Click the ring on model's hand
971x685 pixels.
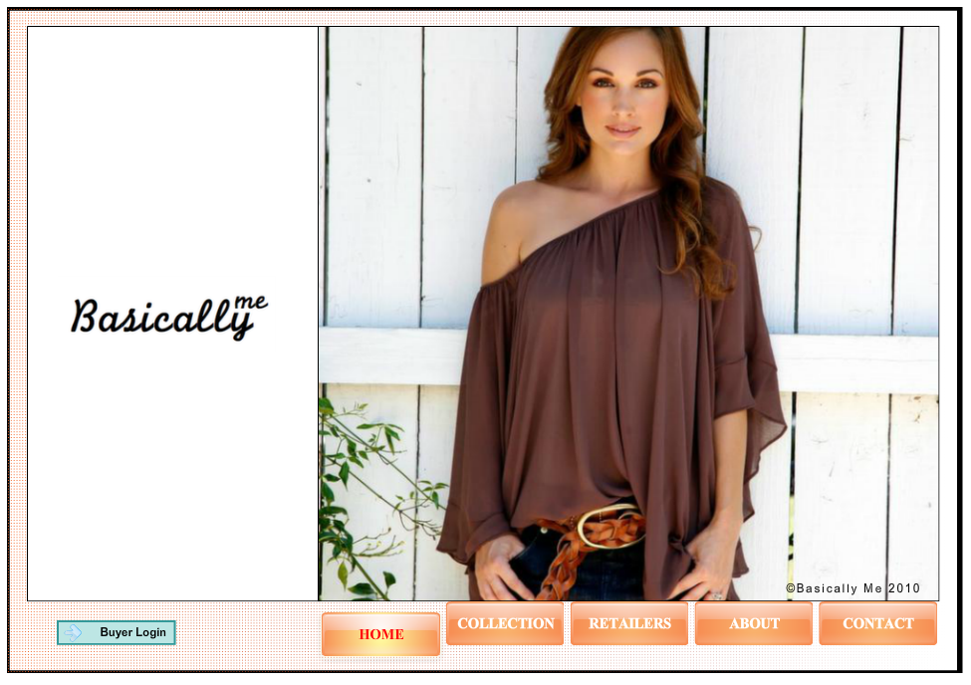pyautogui.click(x=717, y=595)
